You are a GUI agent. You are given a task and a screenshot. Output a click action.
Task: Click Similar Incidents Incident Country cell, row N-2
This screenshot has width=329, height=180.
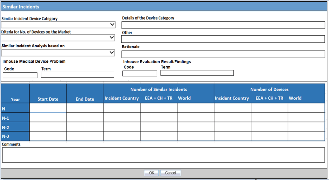122,127
